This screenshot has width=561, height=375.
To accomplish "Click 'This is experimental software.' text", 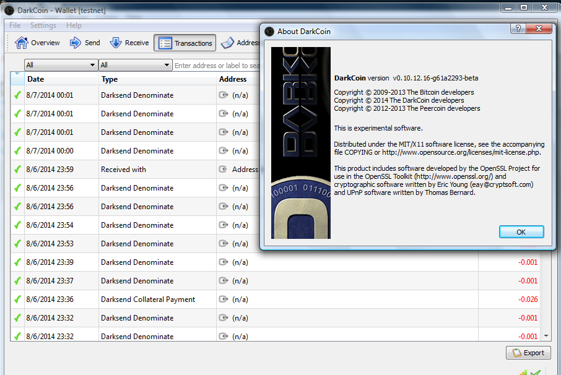I will [378, 128].
